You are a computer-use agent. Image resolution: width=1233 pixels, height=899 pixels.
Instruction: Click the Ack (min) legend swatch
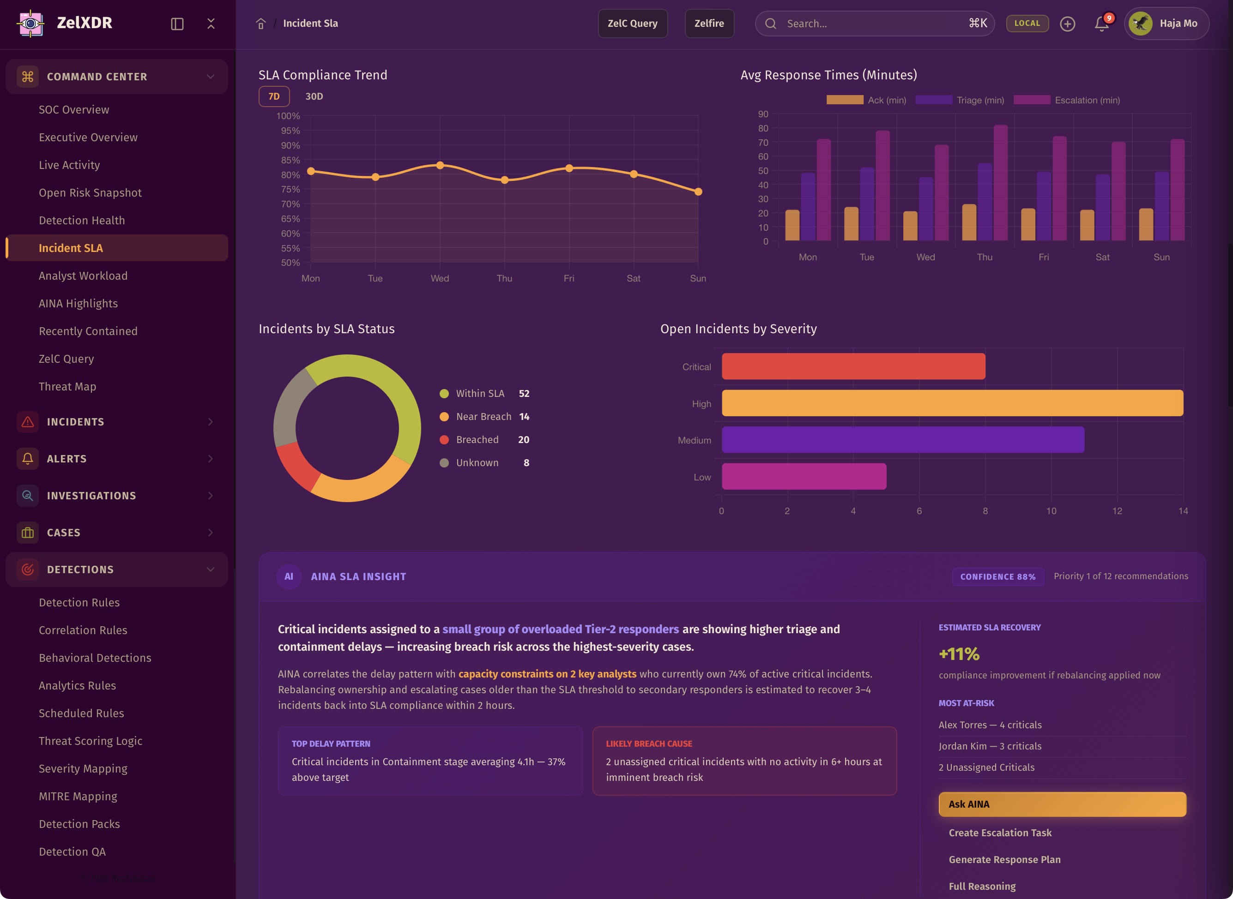point(844,100)
